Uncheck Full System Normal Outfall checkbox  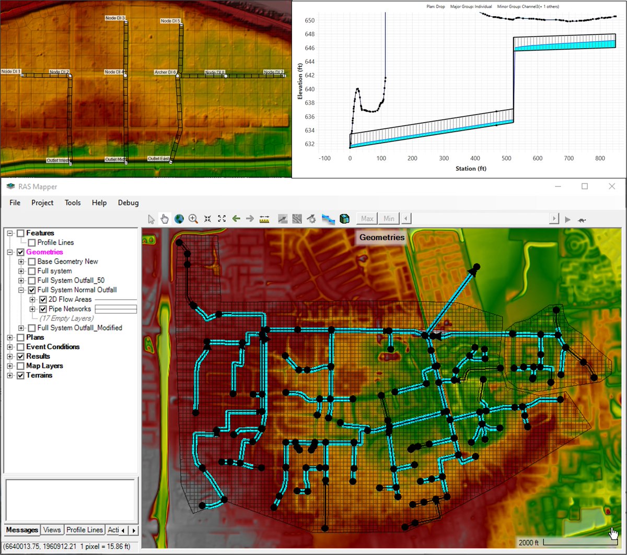32,290
